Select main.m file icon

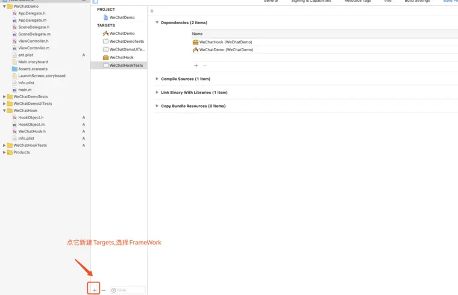(x=14, y=90)
